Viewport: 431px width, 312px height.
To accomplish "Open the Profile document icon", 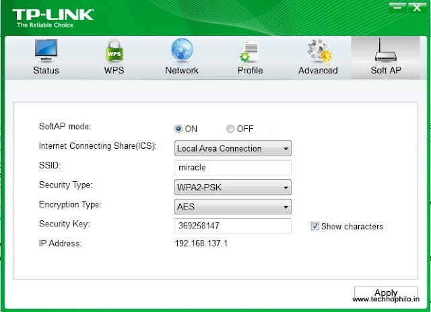I will click(x=249, y=51).
